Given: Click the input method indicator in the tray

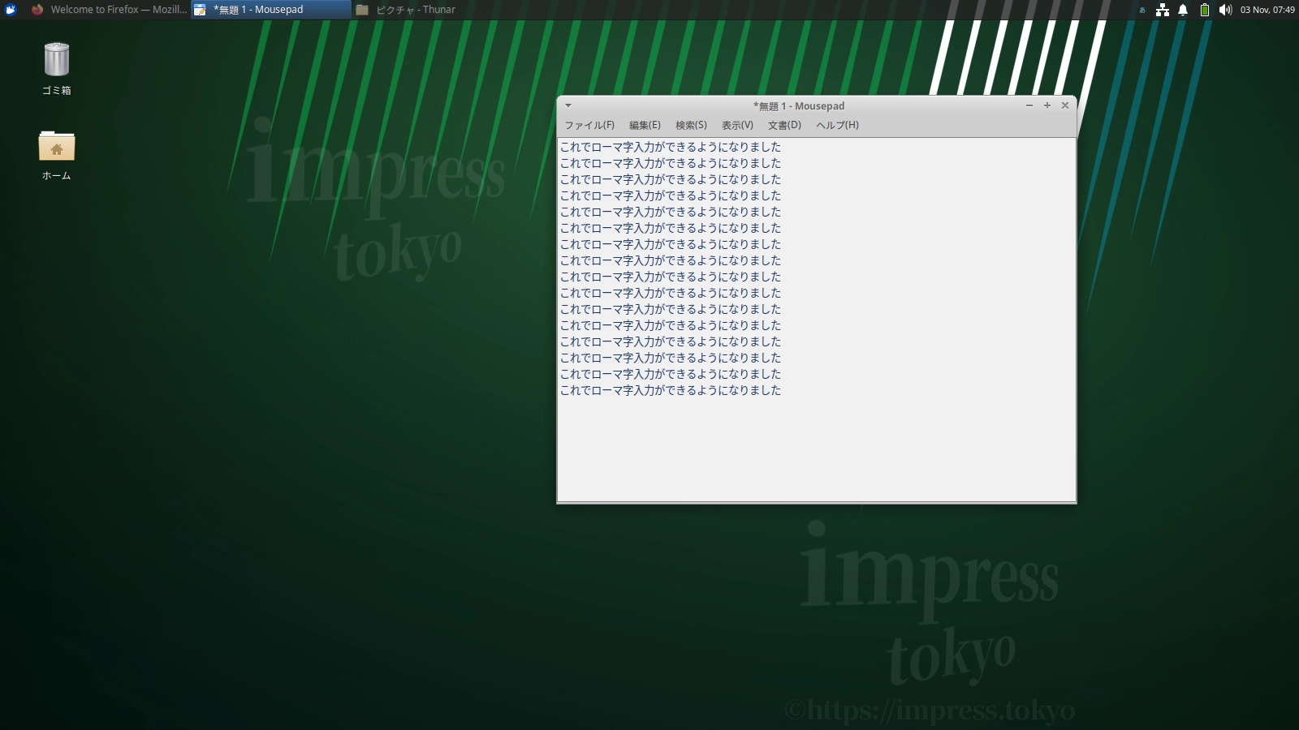Looking at the screenshot, I should click(x=1142, y=10).
